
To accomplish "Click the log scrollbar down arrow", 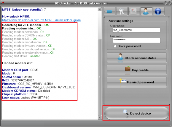I will click(99, 118).
